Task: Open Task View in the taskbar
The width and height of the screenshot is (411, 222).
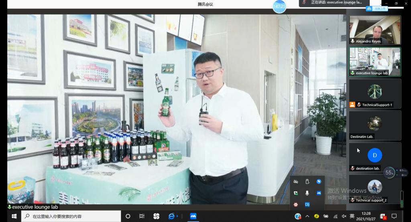Action: point(142,216)
